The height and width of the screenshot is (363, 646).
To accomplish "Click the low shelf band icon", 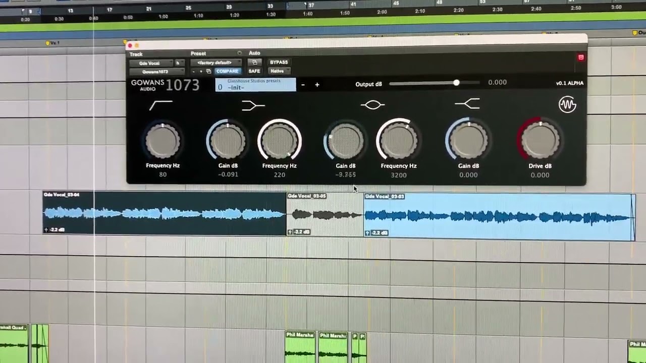I will pos(253,105).
